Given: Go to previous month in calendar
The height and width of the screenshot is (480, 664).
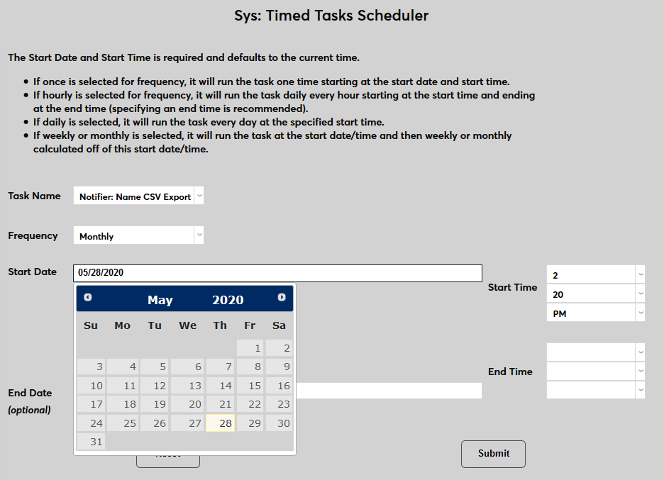Looking at the screenshot, I should [x=88, y=297].
